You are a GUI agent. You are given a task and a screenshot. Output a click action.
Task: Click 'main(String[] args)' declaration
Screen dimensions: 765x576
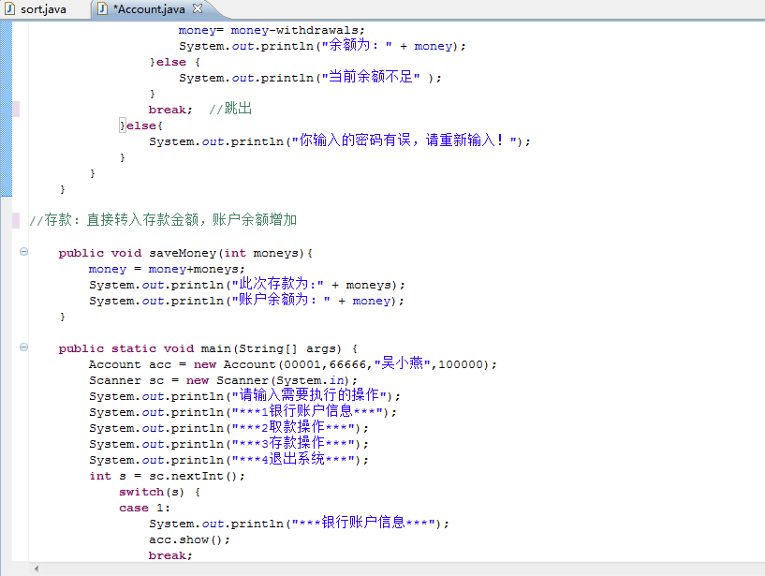coord(271,348)
